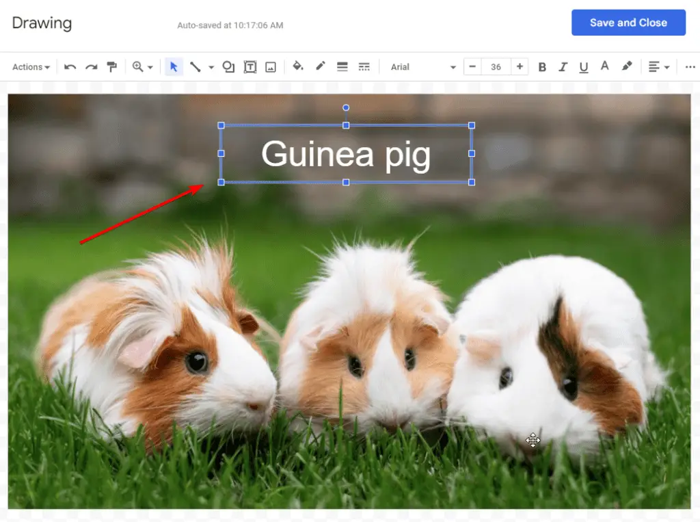
Task: Toggle bold formatting
Action: pyautogui.click(x=542, y=66)
